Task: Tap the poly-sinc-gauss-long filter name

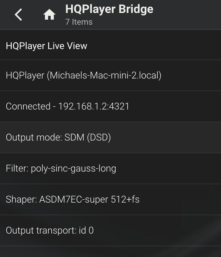Action: pyautogui.click(x=73, y=169)
